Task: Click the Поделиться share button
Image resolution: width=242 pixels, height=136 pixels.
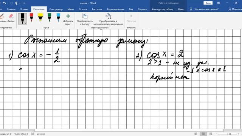Action: (235, 9)
